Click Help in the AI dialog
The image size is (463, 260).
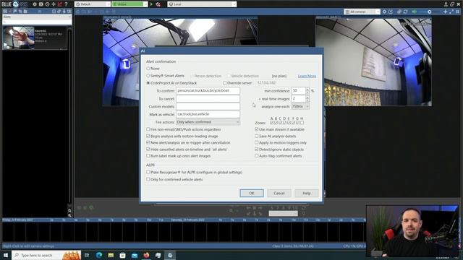307,193
